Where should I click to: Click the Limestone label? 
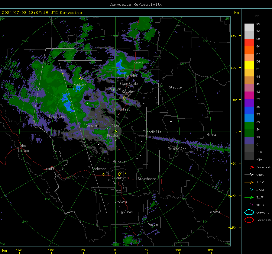pos(57,117)
